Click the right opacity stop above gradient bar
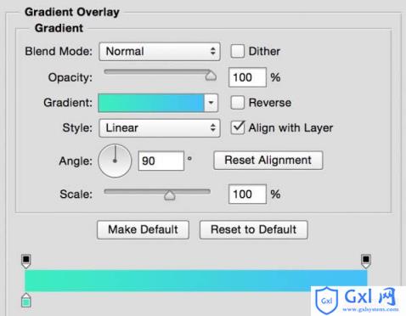This screenshot has width=406, height=316. 366,262
